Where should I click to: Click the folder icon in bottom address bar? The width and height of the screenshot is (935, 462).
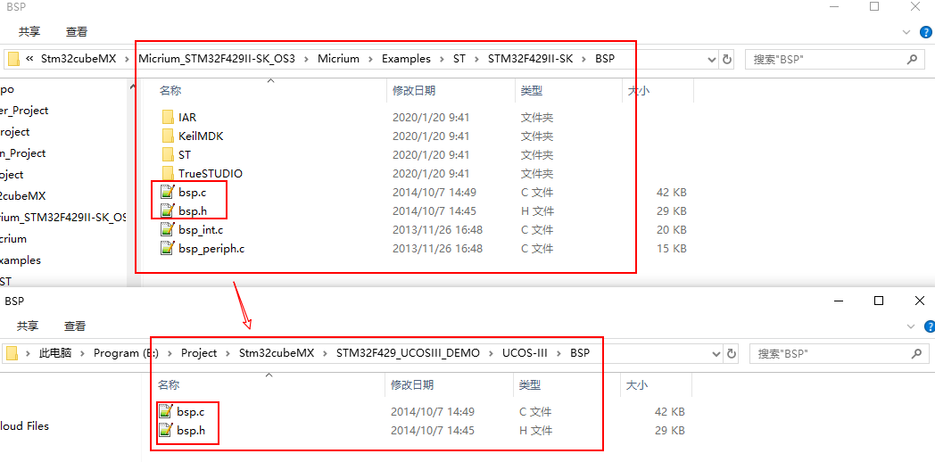click(12, 353)
